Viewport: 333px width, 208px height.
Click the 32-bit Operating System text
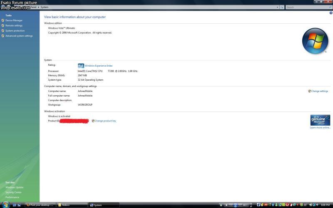(90, 80)
